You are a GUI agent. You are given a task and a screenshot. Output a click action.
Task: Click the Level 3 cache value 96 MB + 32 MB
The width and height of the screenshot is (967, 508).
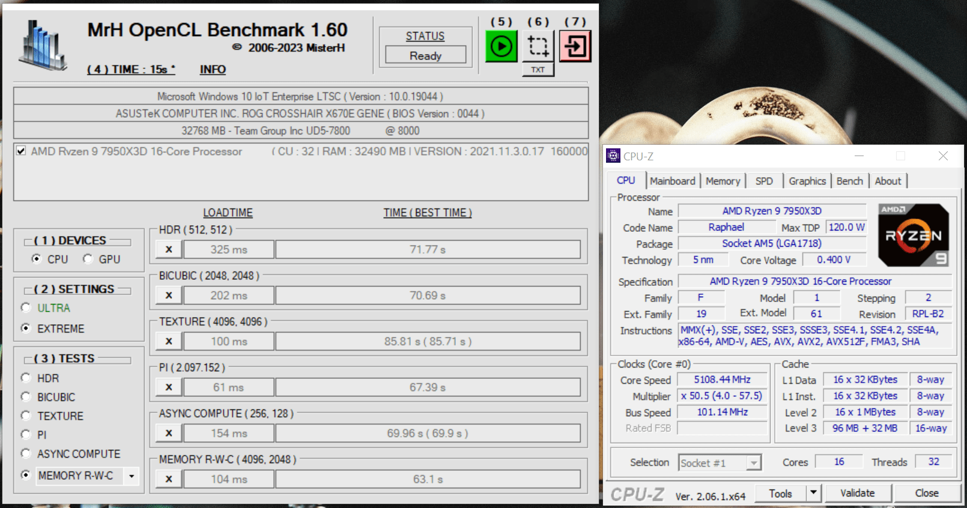pos(864,428)
